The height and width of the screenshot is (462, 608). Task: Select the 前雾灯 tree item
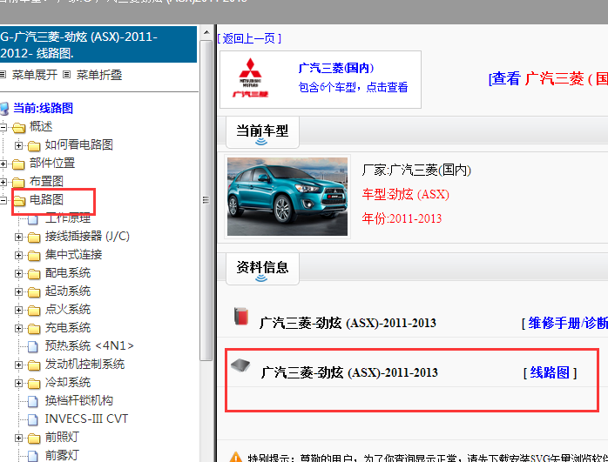point(62,455)
